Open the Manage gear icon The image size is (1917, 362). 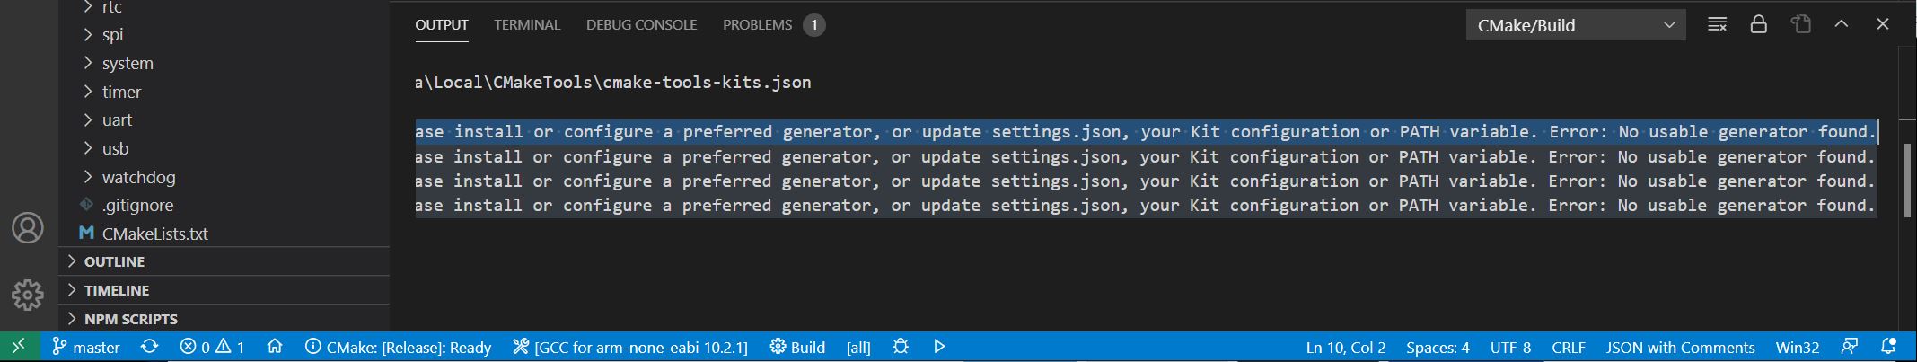[28, 294]
